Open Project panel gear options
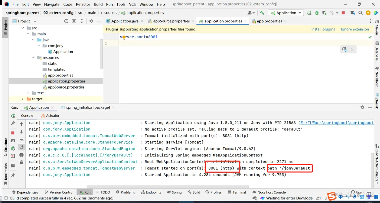 [91, 21]
